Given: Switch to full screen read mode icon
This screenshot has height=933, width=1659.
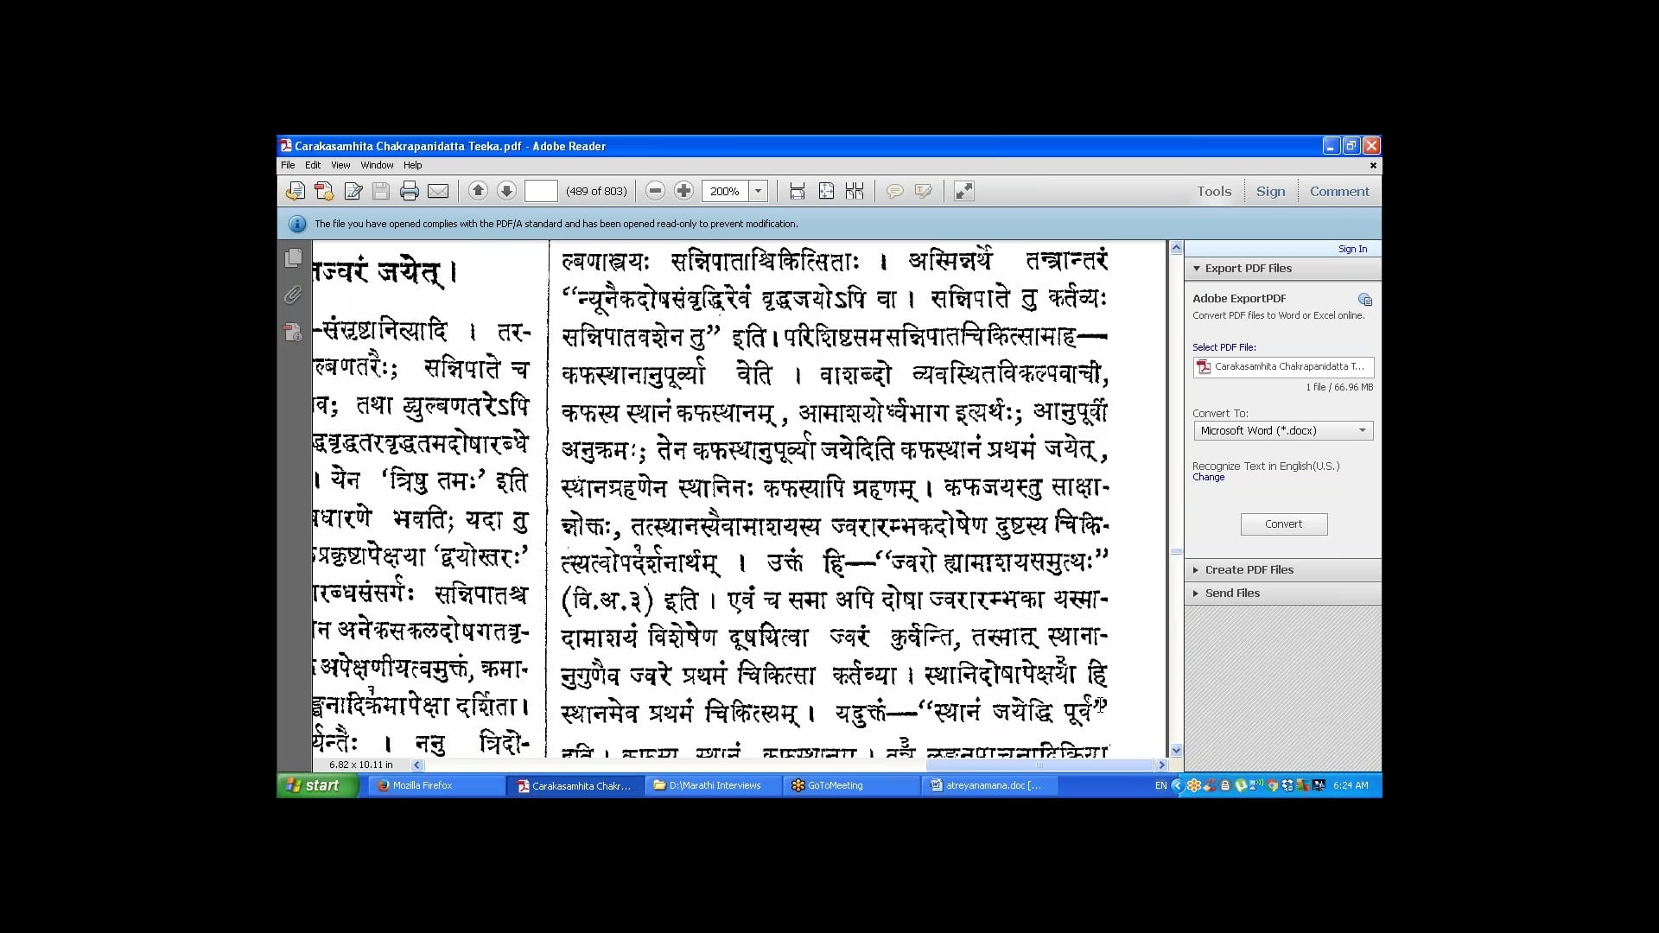Looking at the screenshot, I should 963,191.
